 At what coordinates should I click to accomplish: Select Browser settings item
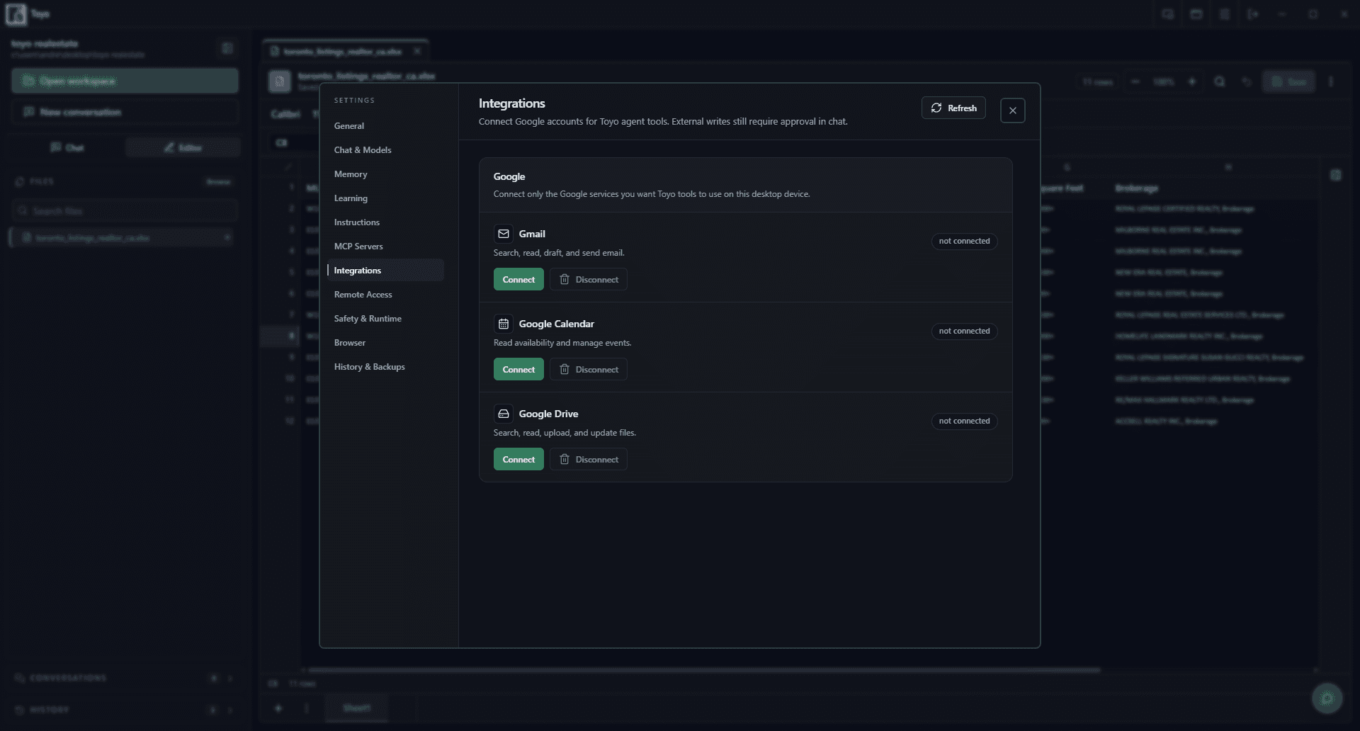click(x=385, y=343)
